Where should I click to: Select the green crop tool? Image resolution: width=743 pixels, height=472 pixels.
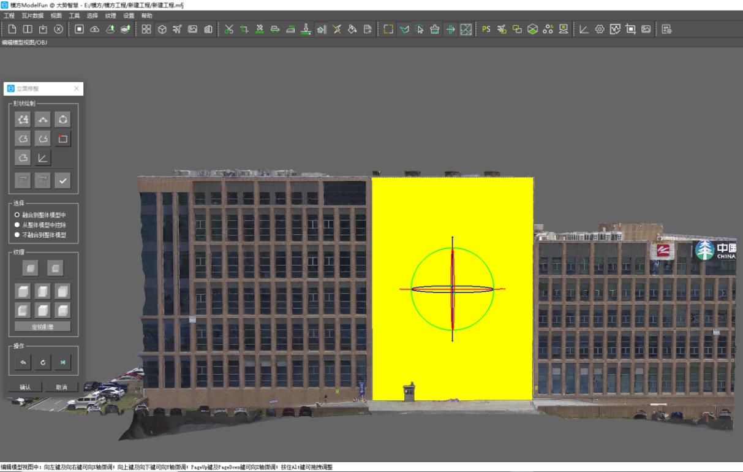[244, 29]
